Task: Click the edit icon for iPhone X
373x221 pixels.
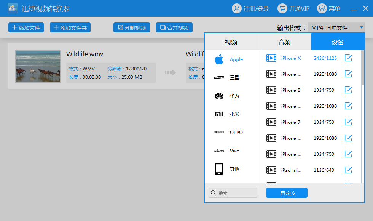Action: 348,58
